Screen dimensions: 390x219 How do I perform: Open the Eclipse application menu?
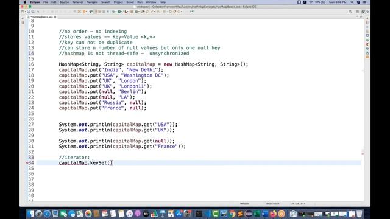coord(35,2)
